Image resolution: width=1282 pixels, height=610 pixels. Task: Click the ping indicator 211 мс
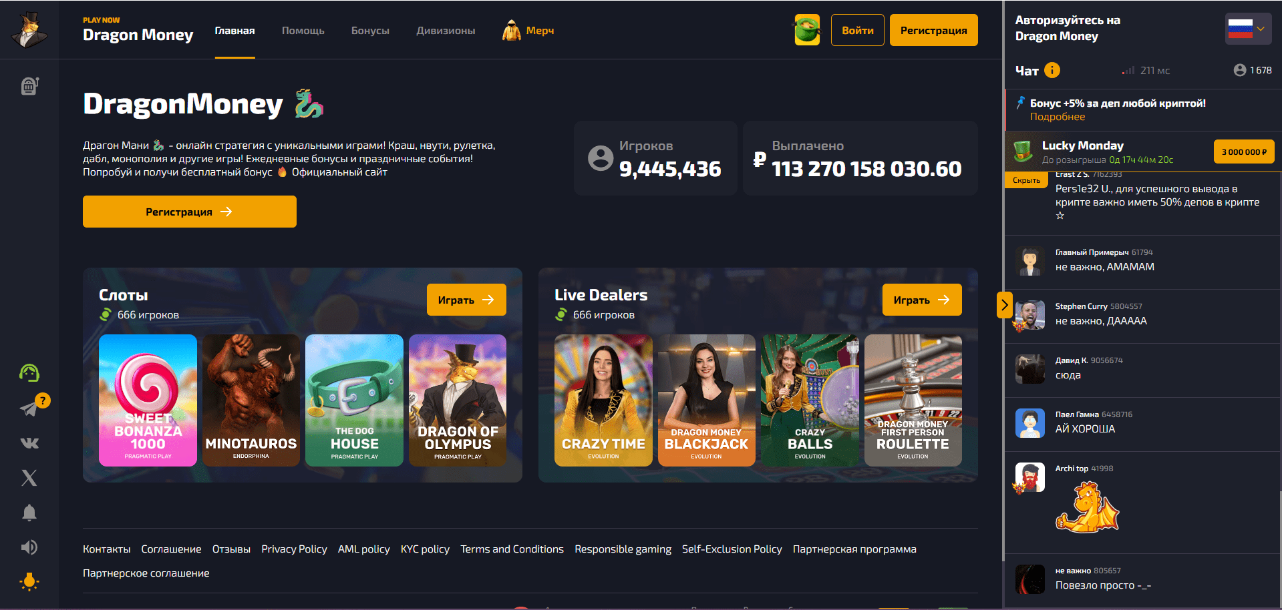[x=1146, y=70]
